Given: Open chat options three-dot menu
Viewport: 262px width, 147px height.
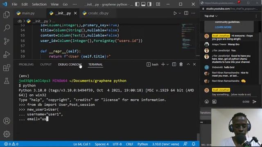Looking at the screenshot, I should [256, 16].
